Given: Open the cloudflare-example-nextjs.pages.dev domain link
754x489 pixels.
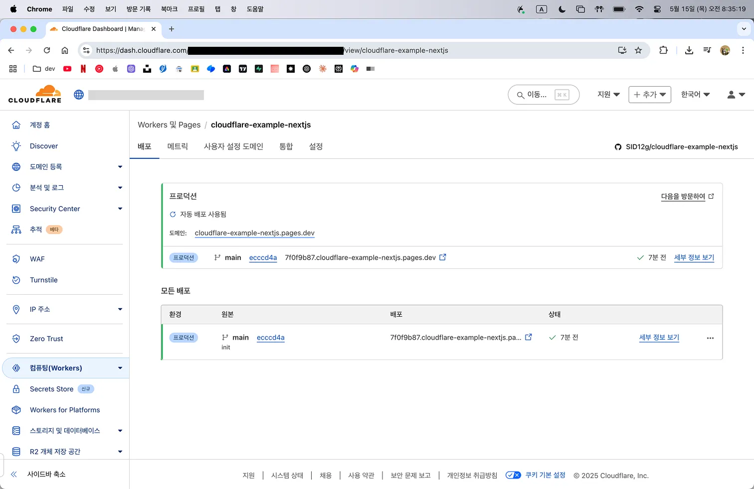Looking at the screenshot, I should pyautogui.click(x=254, y=233).
